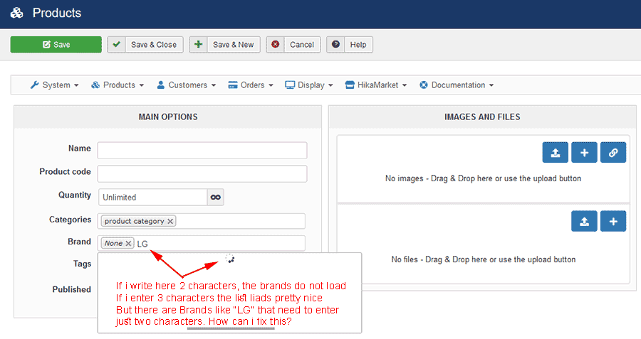Click the Quantity field showing Unlimited
This screenshot has width=641, height=339.
[x=153, y=197]
